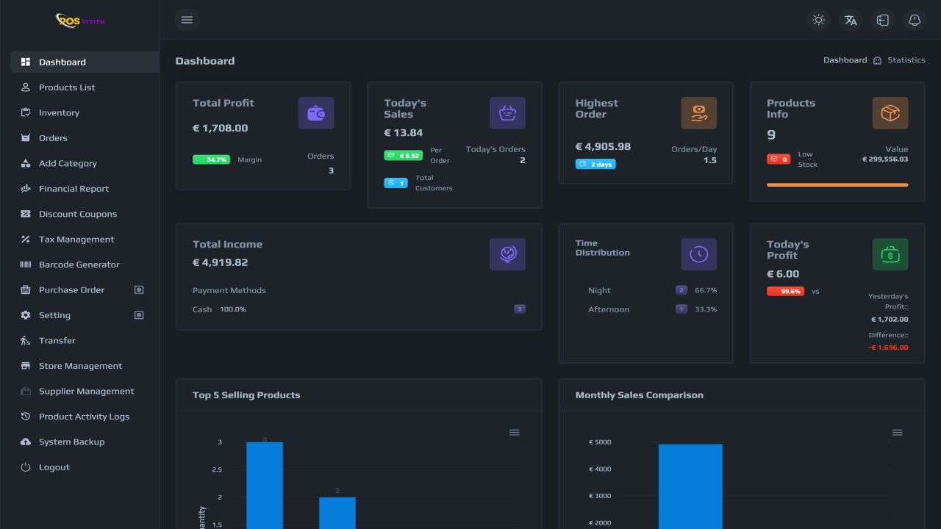Open the Inventory page
941x529 pixels.
tap(85, 112)
